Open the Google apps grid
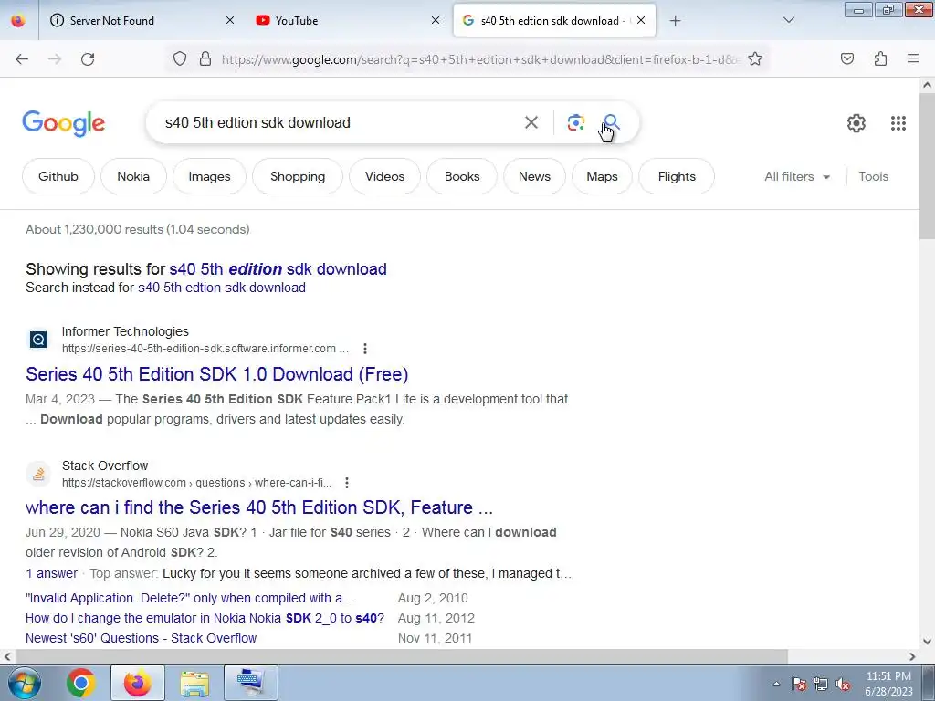This screenshot has width=935, height=701. click(898, 123)
